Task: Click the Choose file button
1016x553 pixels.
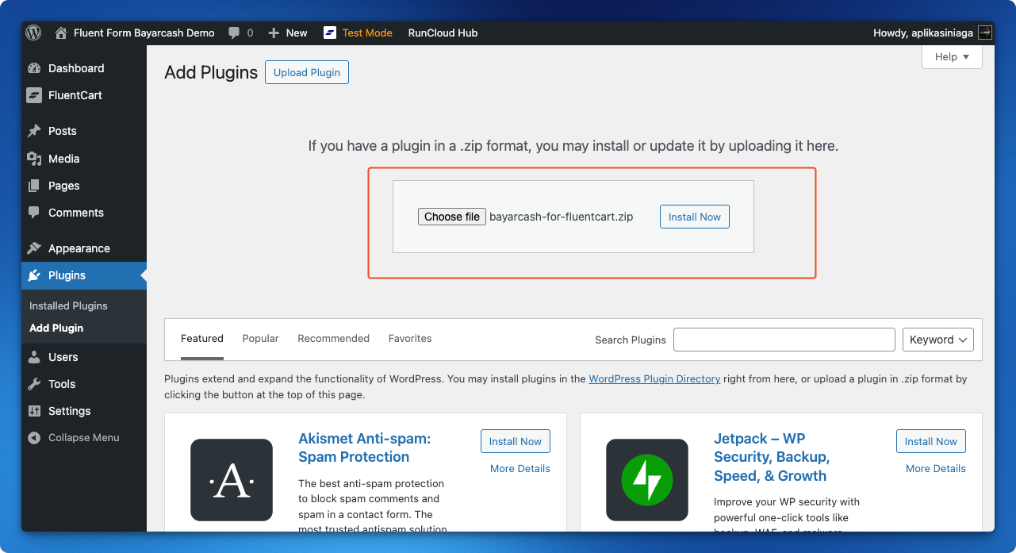Action: click(451, 217)
